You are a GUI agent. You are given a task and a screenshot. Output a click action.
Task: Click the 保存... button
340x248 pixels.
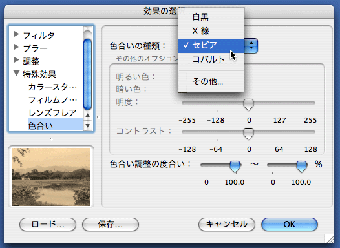coord(111,224)
